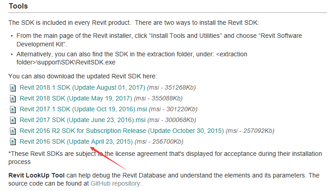Viewport: 336px width, 191px height.
Task: Click the 257092Kb file size label
Action: [258, 131]
